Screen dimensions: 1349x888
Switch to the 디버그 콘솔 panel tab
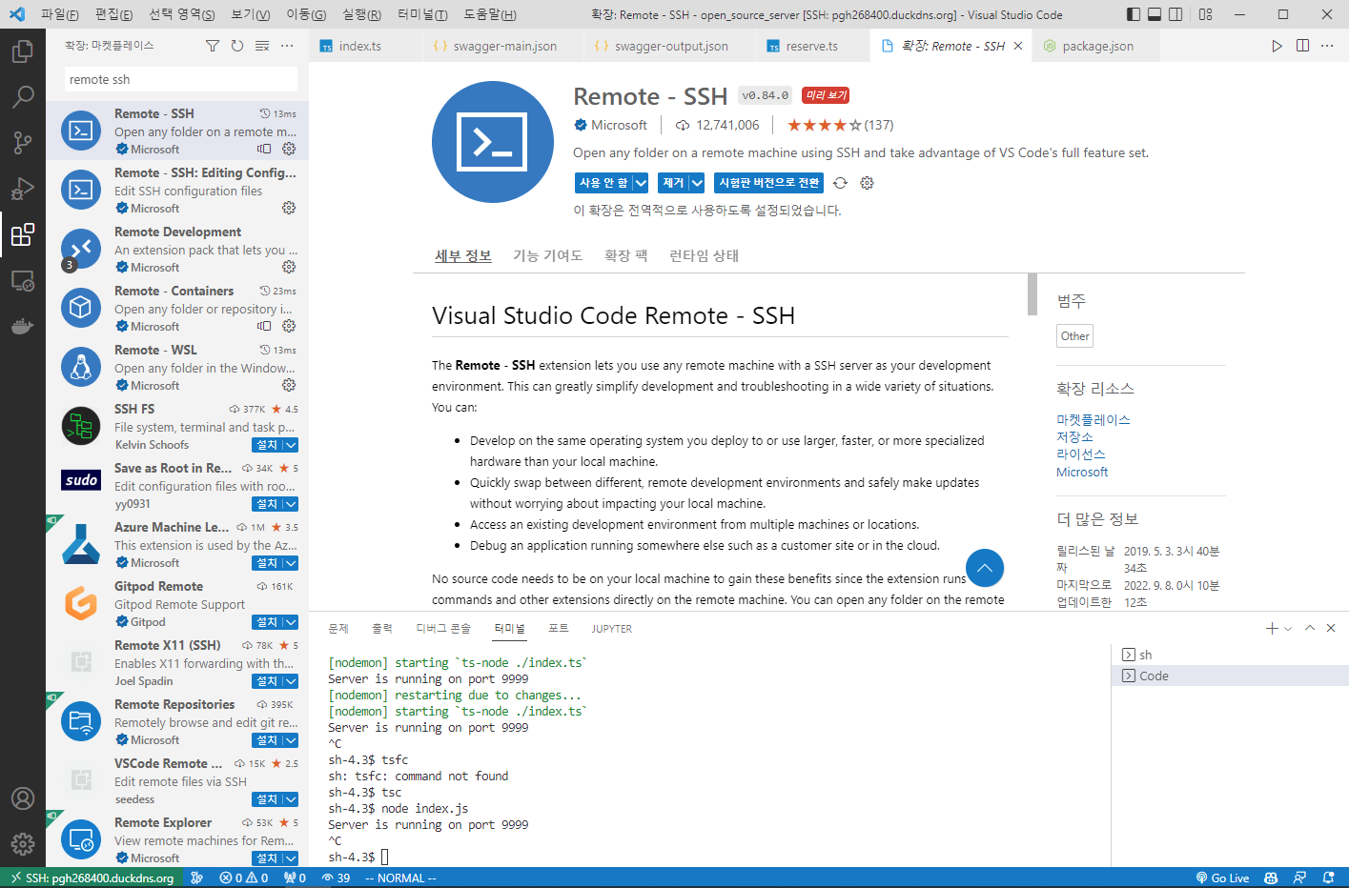click(x=443, y=629)
